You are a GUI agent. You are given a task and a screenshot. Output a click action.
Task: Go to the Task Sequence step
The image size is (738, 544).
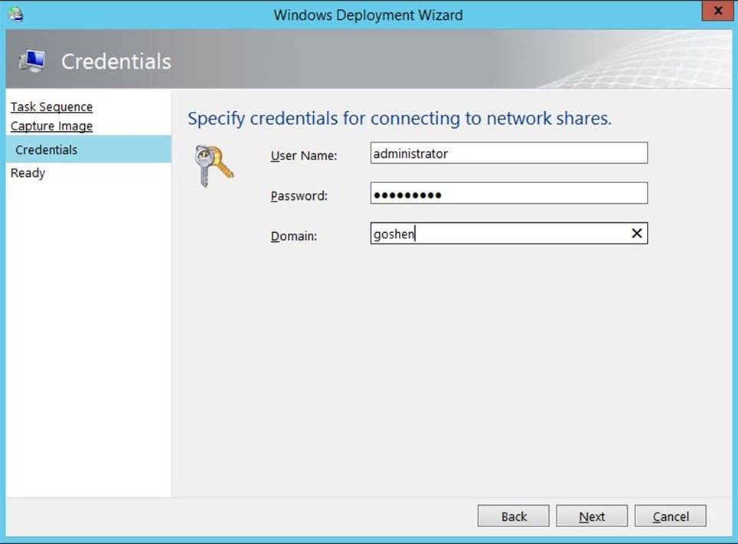coord(52,107)
